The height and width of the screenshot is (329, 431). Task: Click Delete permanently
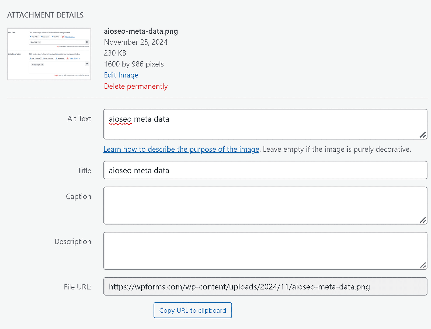(x=136, y=86)
